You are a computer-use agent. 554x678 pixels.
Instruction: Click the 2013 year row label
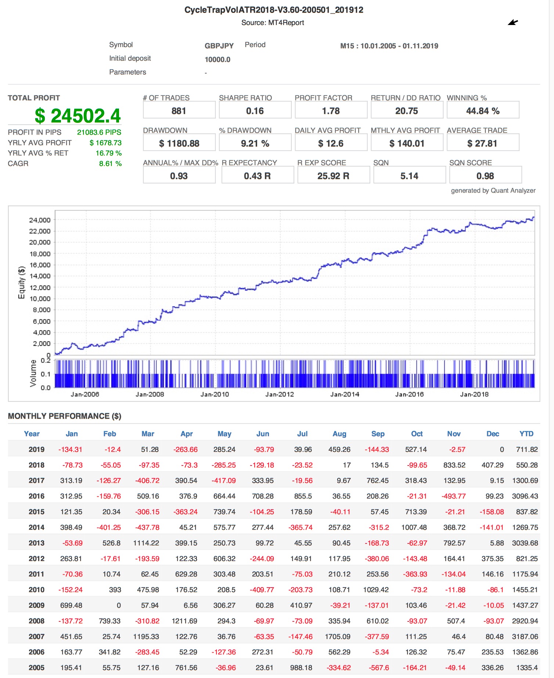click(36, 543)
